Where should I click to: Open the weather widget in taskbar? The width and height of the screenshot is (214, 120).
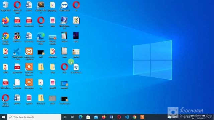(x=172, y=117)
